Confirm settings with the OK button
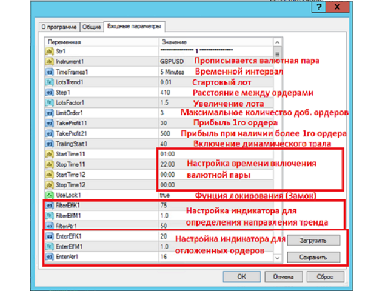388x291 pixels. pos(241,276)
